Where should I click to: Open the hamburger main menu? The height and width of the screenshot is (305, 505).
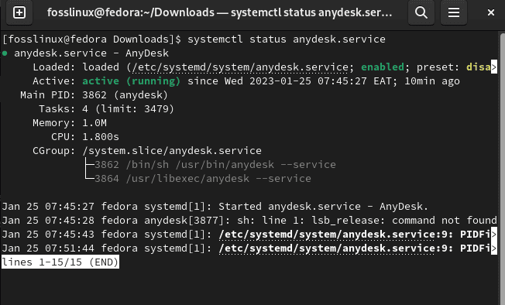pos(453,12)
